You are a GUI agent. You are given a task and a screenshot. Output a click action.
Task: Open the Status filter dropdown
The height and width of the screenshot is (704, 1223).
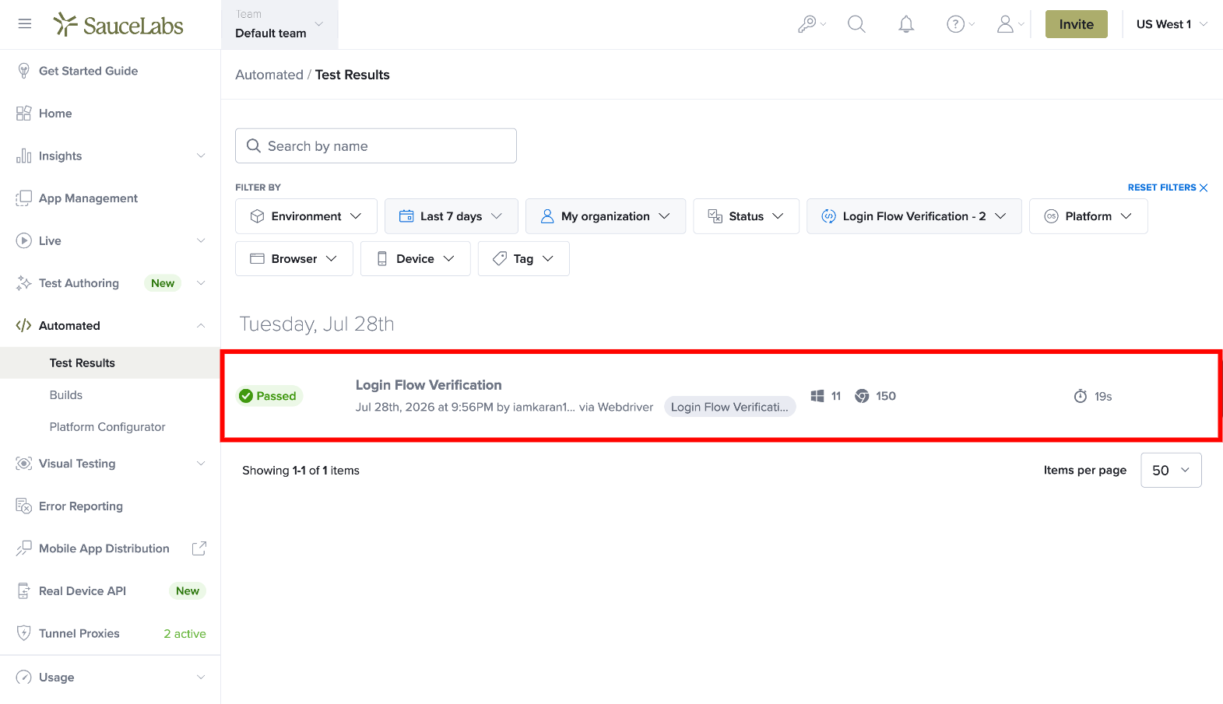click(x=746, y=216)
